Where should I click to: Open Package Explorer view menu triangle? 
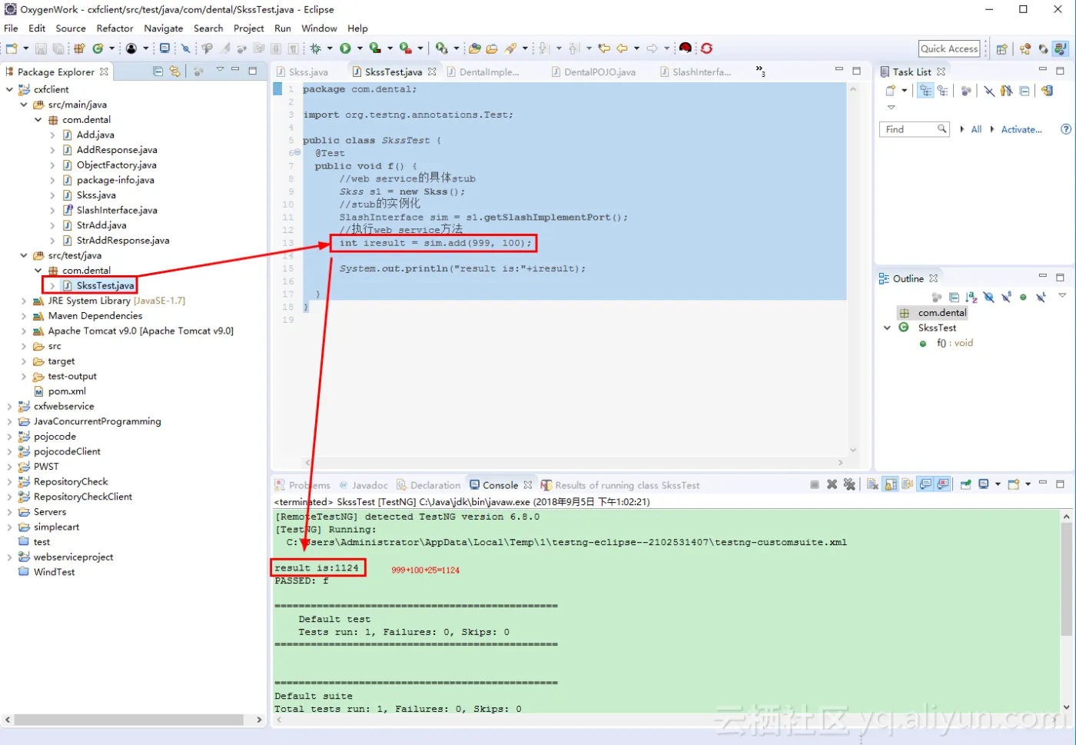click(220, 69)
